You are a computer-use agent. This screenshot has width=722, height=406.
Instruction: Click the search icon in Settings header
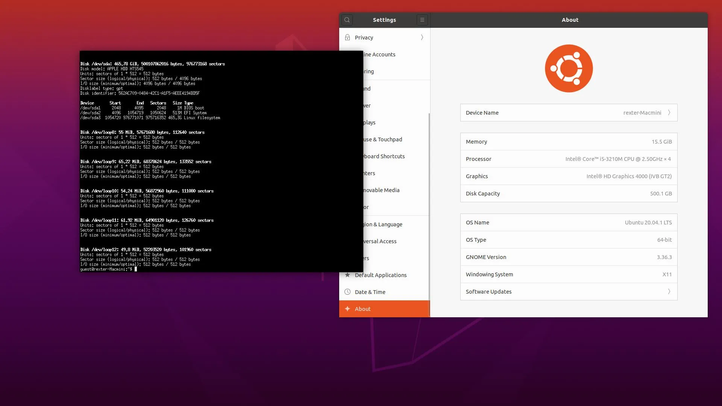point(347,20)
